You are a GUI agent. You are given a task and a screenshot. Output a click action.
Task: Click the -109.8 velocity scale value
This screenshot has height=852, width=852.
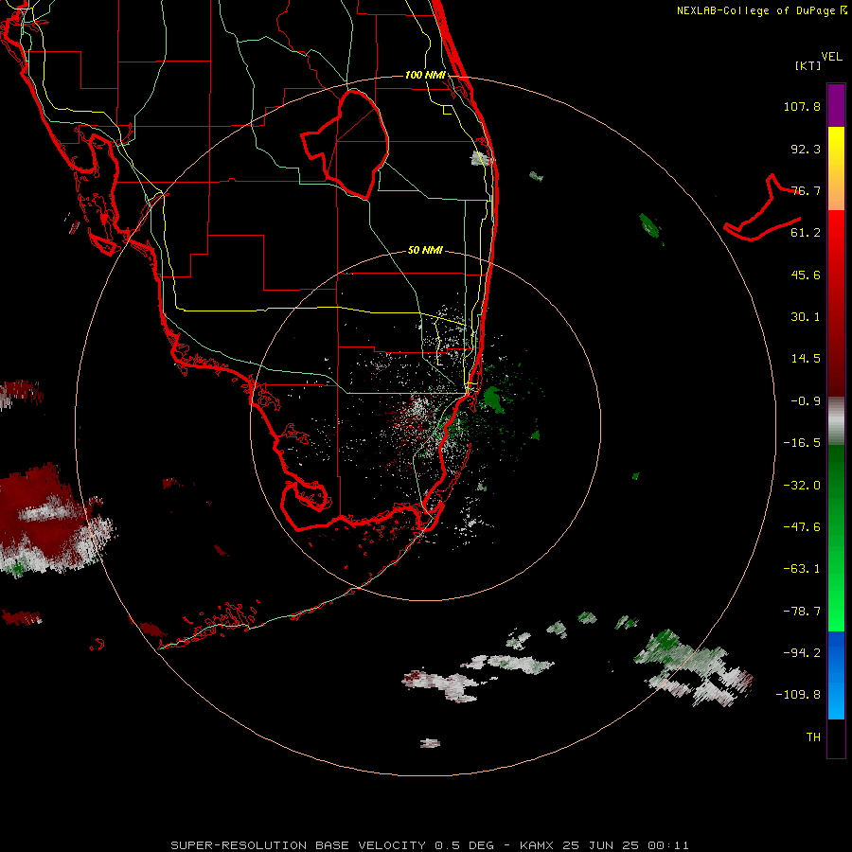(798, 695)
